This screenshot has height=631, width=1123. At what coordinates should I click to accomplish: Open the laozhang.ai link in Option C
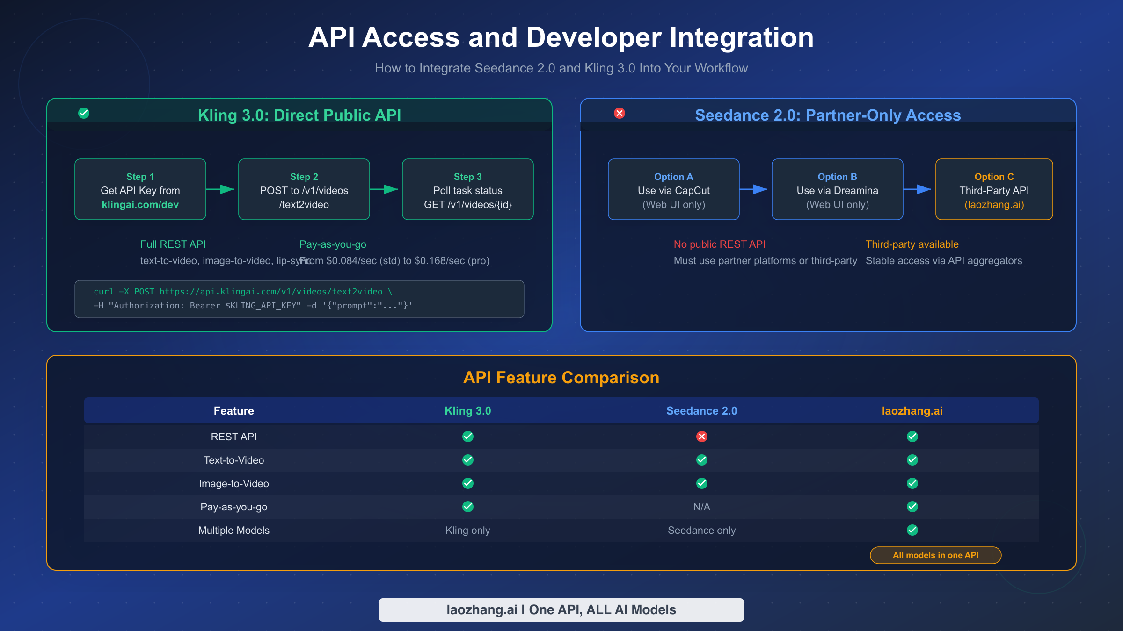pos(994,204)
